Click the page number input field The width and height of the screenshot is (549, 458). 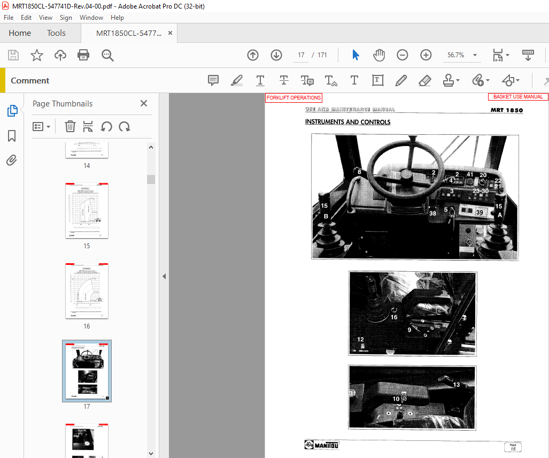tap(301, 55)
